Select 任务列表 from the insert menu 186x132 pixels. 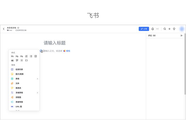click(24, 69)
